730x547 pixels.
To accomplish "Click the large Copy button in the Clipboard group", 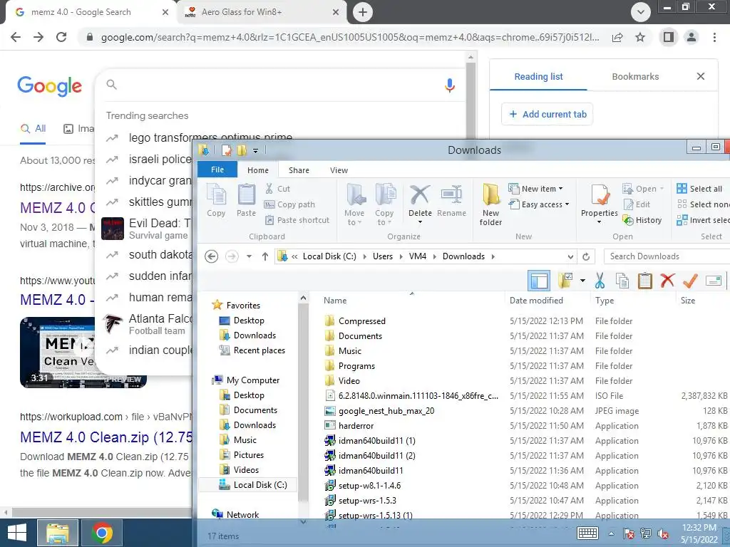I will [x=216, y=200].
